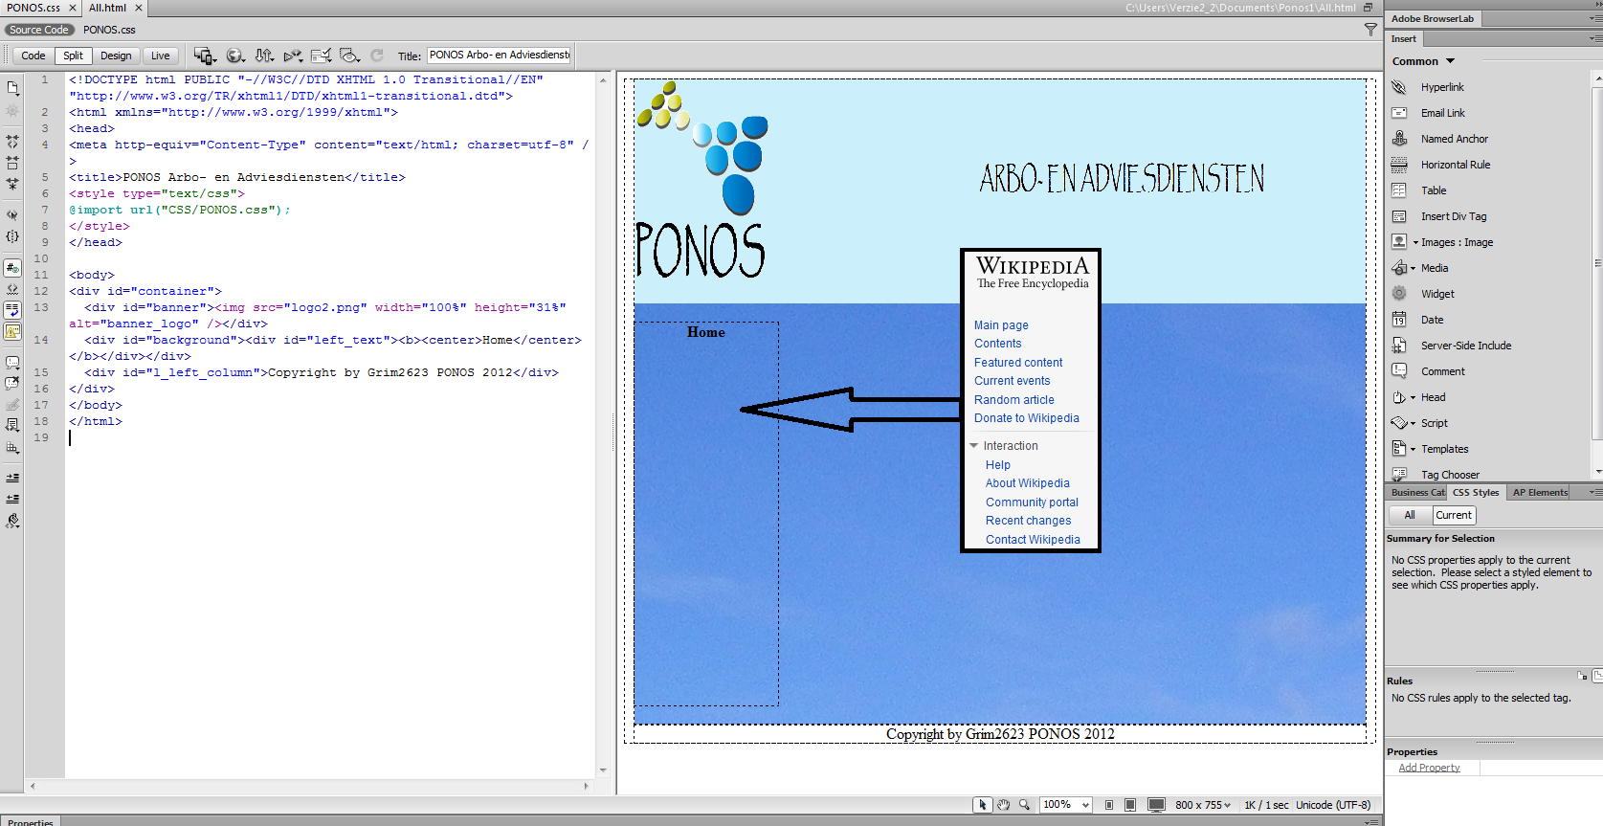Image resolution: width=1603 pixels, height=826 pixels.
Task: Click the page Title input field
Action: 499,56
